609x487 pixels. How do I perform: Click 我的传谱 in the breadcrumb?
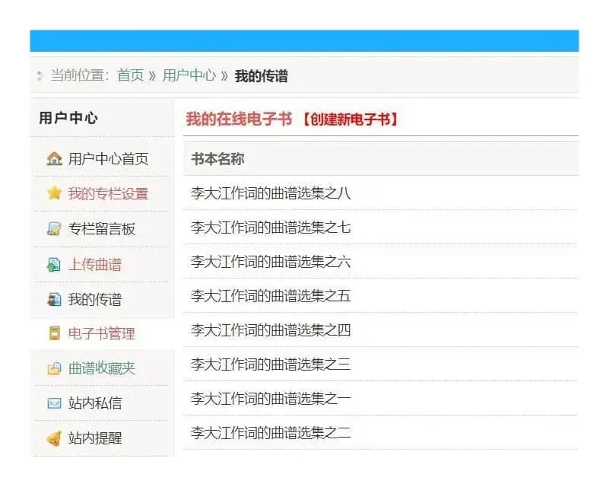tap(262, 76)
